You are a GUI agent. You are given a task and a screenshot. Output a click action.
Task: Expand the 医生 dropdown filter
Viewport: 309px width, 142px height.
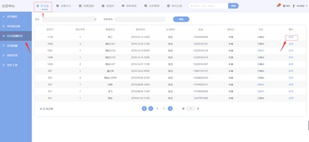[69, 19]
